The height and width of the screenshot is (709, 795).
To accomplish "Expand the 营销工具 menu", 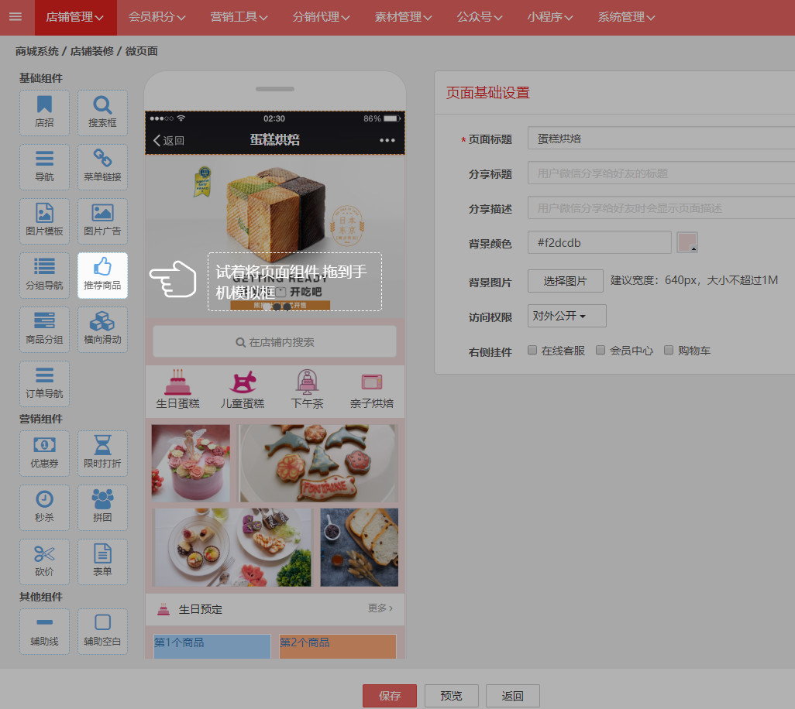I will point(239,17).
